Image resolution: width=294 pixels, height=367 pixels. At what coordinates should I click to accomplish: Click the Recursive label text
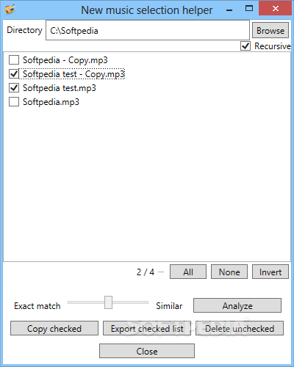[x=273, y=46]
